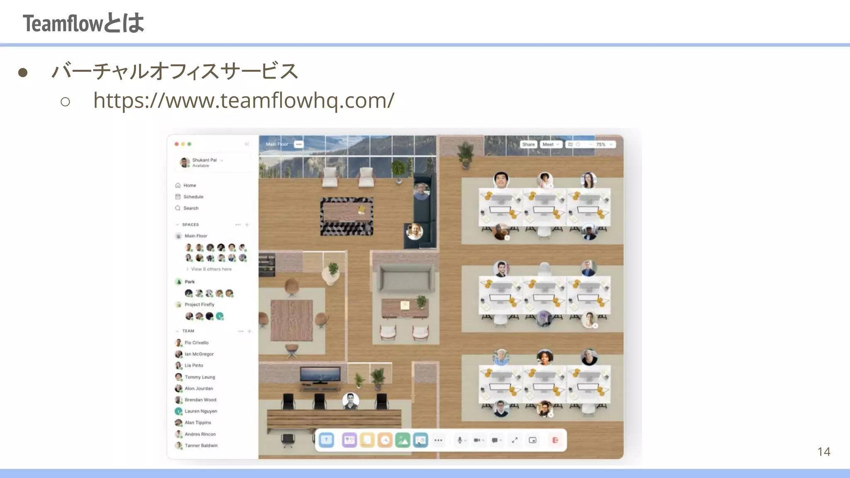Viewport: 850px width, 478px height.
Task: Click avatar seated at the long bottom desk
Action: (350, 401)
